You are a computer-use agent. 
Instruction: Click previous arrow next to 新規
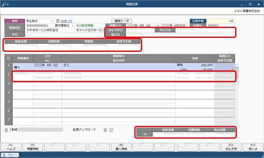[7, 130]
